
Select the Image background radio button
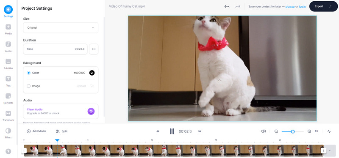[28, 86]
